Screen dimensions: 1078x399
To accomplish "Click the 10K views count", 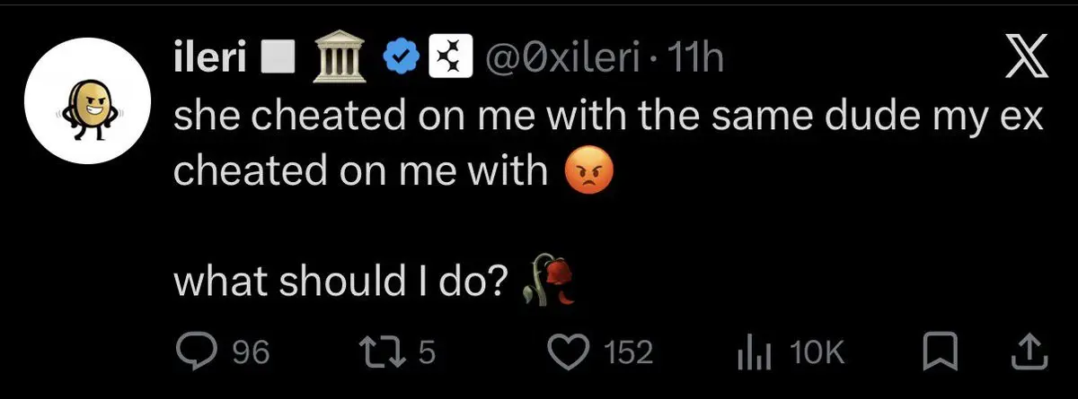I will pyautogui.click(x=817, y=352).
